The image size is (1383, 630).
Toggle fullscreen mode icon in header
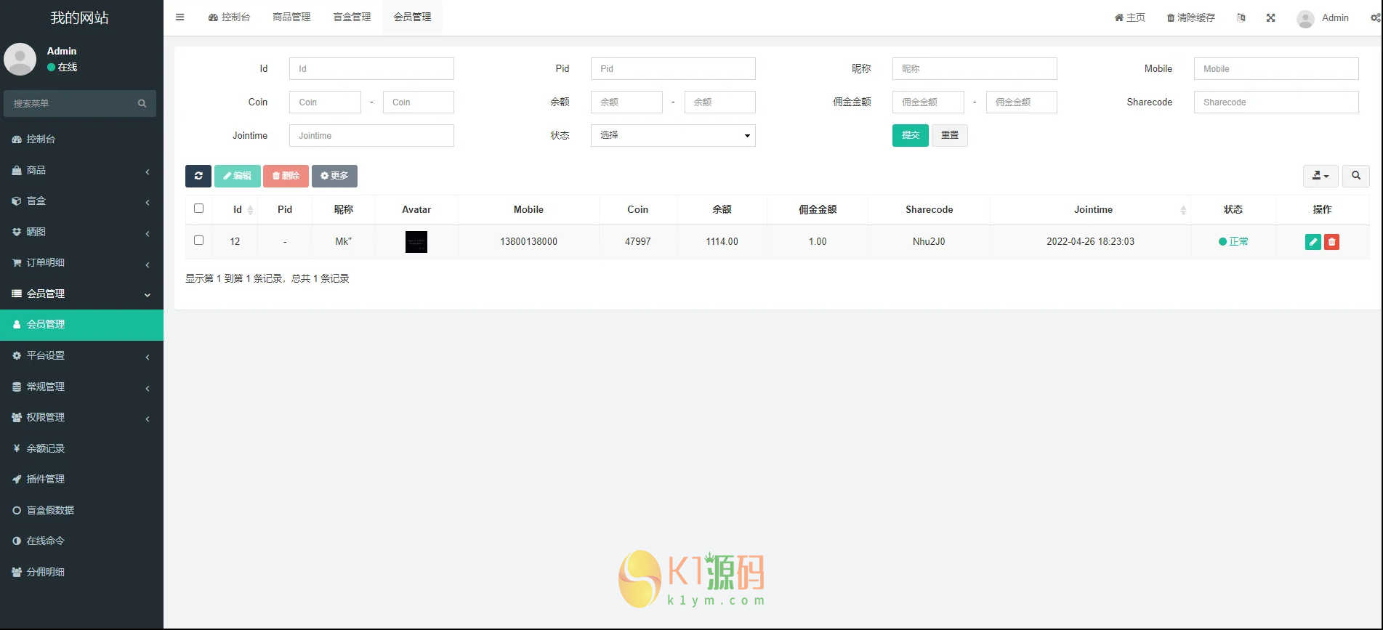[x=1271, y=17]
